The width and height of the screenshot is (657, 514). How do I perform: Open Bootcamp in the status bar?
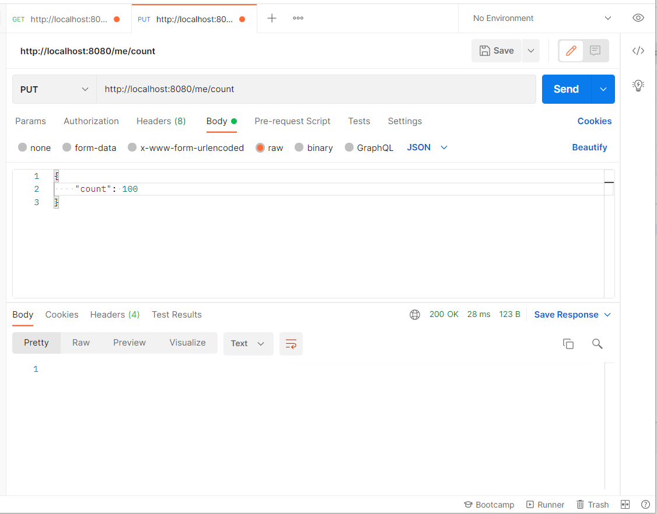click(x=489, y=505)
